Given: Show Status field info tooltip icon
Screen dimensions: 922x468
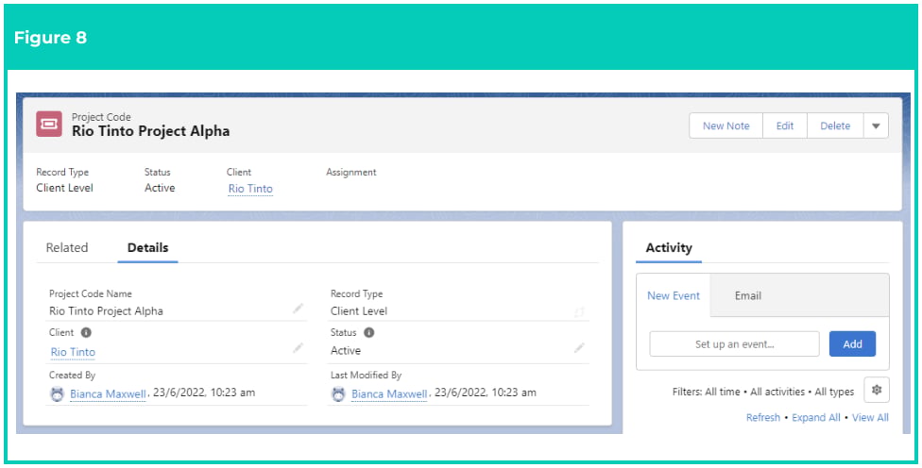Looking at the screenshot, I should coord(368,332).
